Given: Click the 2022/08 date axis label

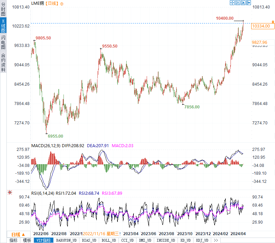Looking at the screenshot, I should point(59,234).
